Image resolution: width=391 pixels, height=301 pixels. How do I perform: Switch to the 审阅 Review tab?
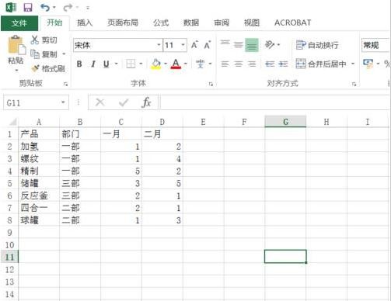coord(222,22)
